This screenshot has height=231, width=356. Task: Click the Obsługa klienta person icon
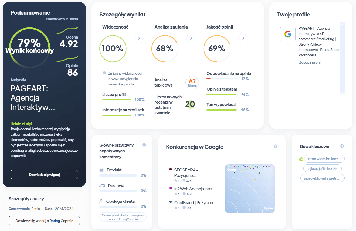(101, 201)
